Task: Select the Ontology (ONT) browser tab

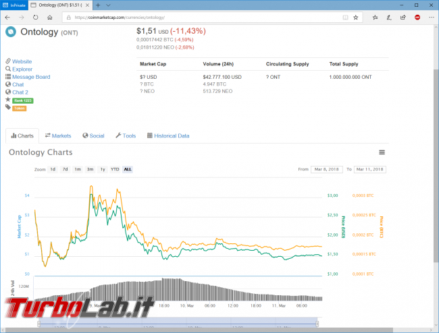Action: pos(60,5)
